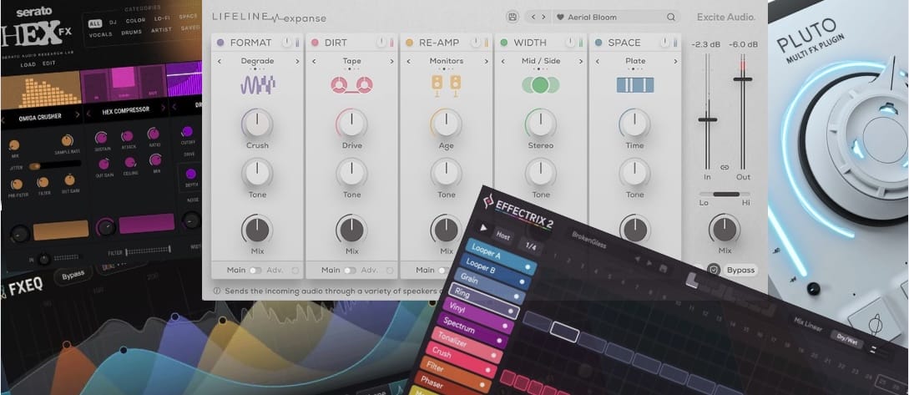The width and height of the screenshot is (909, 395).
Task: Toggle Vinyl enable dot in Effectrix
Action: (x=504, y=327)
